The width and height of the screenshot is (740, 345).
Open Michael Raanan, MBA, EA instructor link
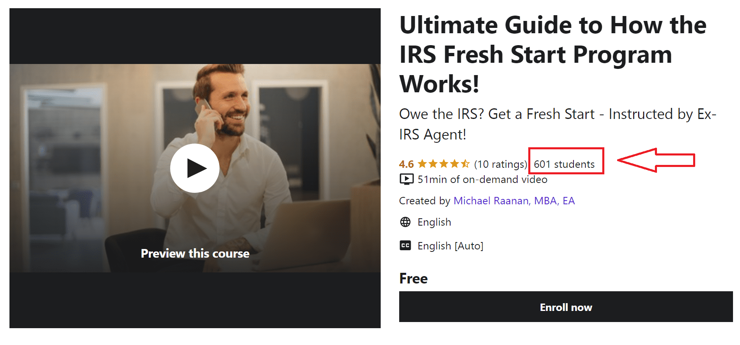[x=514, y=201]
